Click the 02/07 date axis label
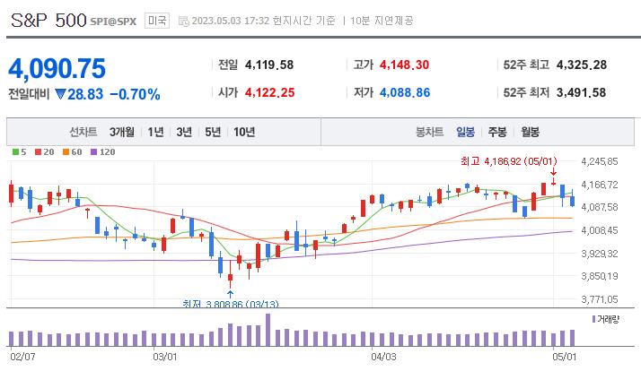Viewport: 641px width, 371px height. pyautogui.click(x=22, y=357)
